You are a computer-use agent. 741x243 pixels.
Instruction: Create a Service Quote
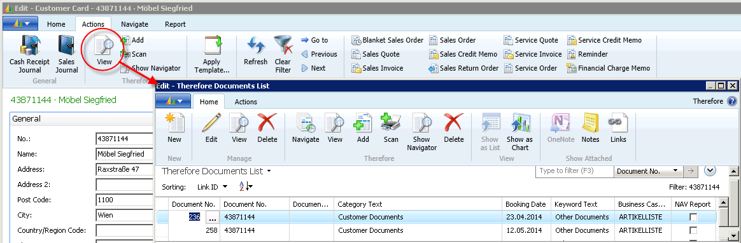click(531, 40)
